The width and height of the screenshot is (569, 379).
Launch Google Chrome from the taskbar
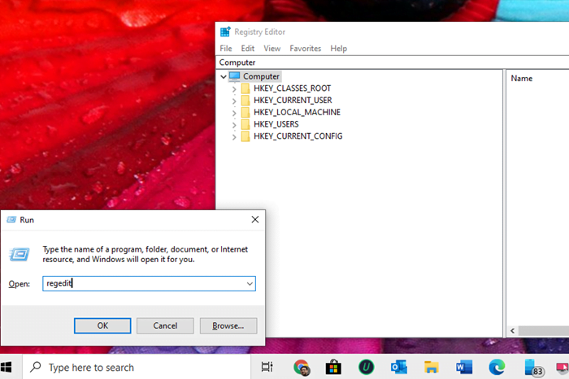tap(302, 368)
